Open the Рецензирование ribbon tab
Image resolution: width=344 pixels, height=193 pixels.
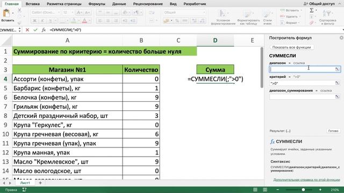[x=148, y=4]
